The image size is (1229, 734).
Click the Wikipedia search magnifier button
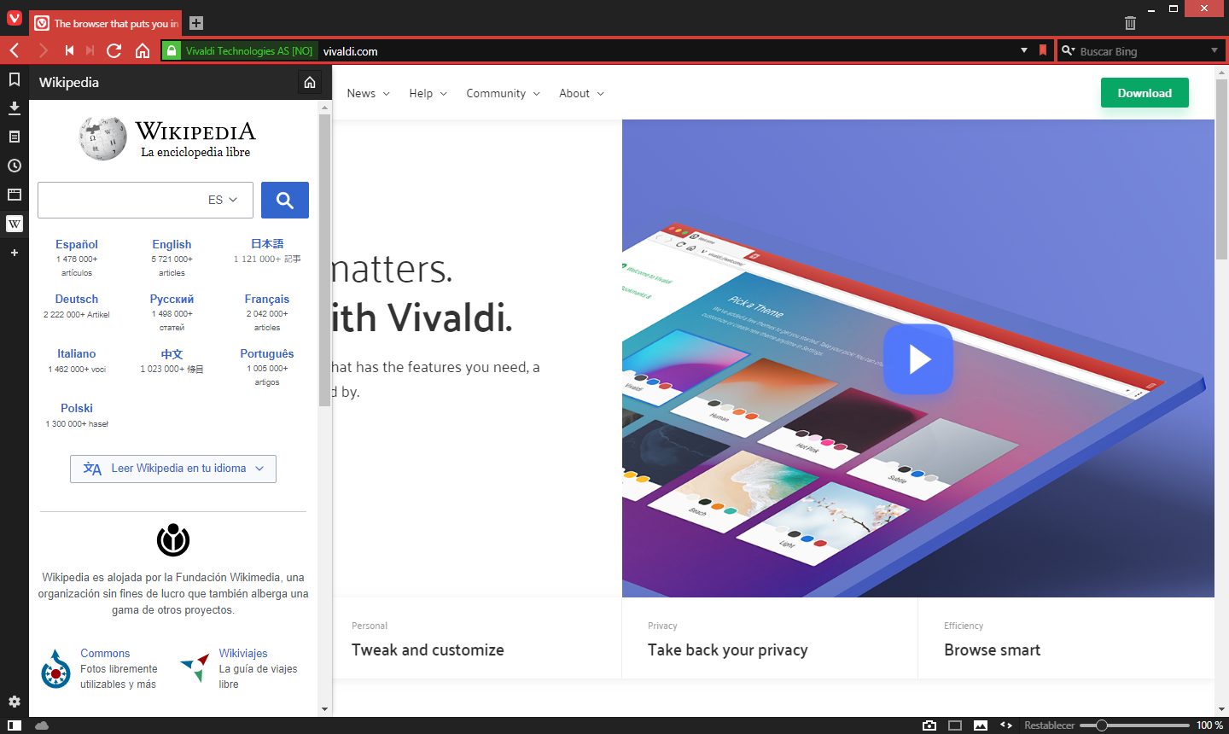tap(285, 200)
